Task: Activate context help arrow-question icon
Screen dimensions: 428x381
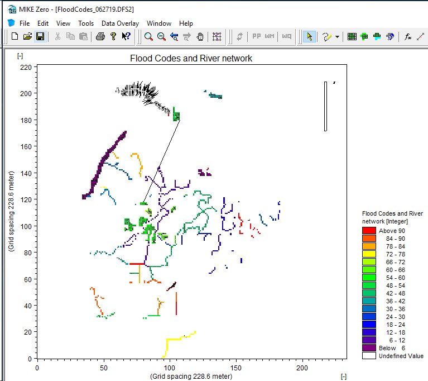Action: [126, 36]
